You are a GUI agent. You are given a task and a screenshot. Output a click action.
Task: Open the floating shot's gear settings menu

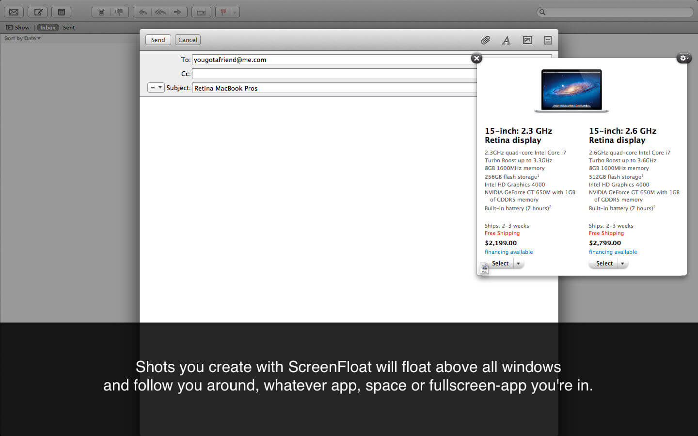pyautogui.click(x=683, y=58)
